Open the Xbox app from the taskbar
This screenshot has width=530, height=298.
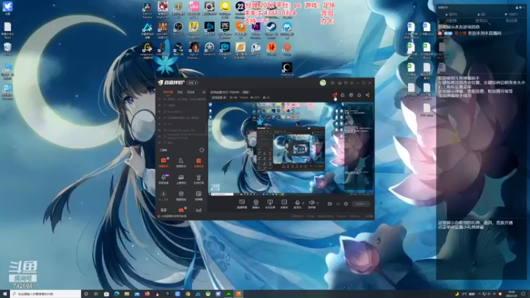click(208, 294)
